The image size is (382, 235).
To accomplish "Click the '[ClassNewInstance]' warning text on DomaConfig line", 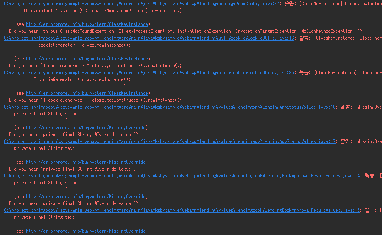I will coord(321,4).
